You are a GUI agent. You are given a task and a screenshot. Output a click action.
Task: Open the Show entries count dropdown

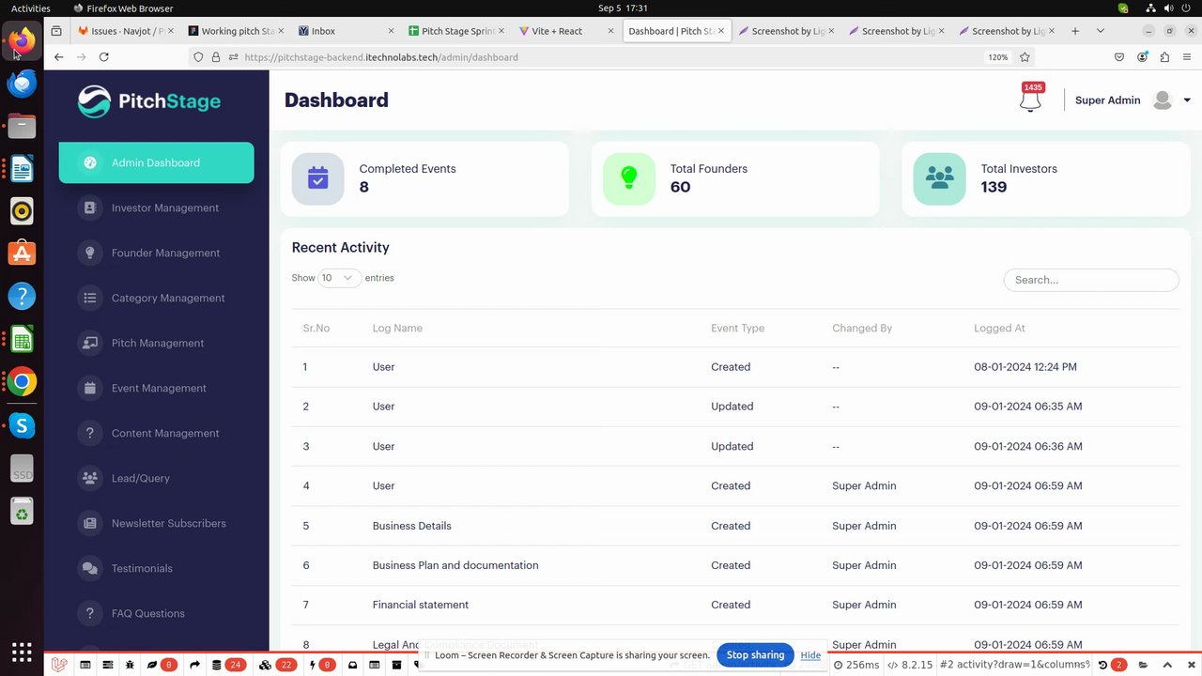pyautogui.click(x=339, y=278)
